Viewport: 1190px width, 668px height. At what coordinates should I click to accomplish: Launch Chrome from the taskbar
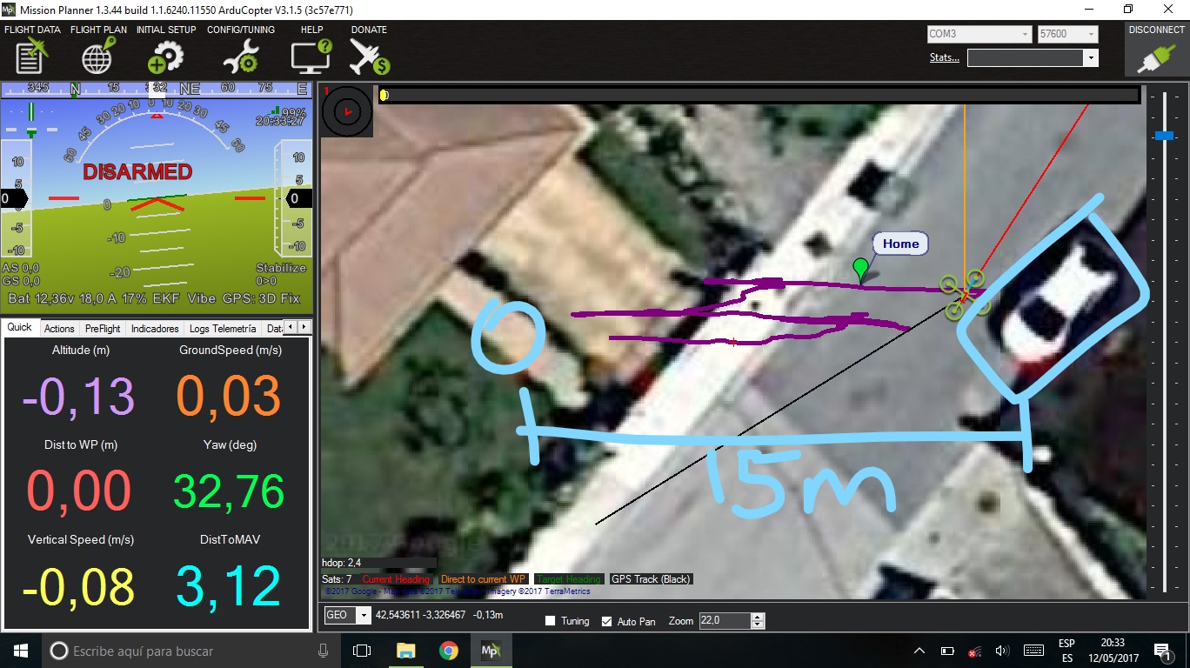pyautogui.click(x=448, y=651)
